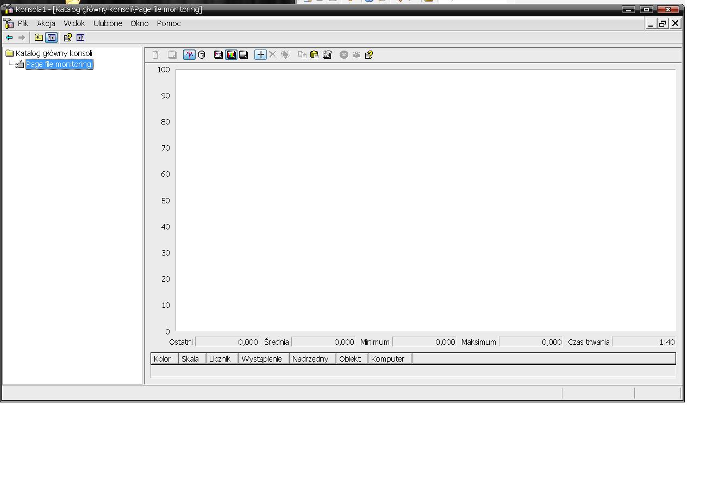Click the Add counter plus icon

point(261,54)
